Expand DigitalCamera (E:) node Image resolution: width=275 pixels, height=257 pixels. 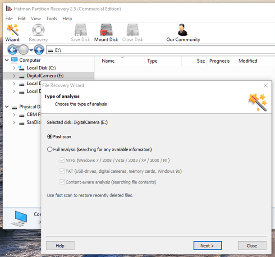click(14, 76)
